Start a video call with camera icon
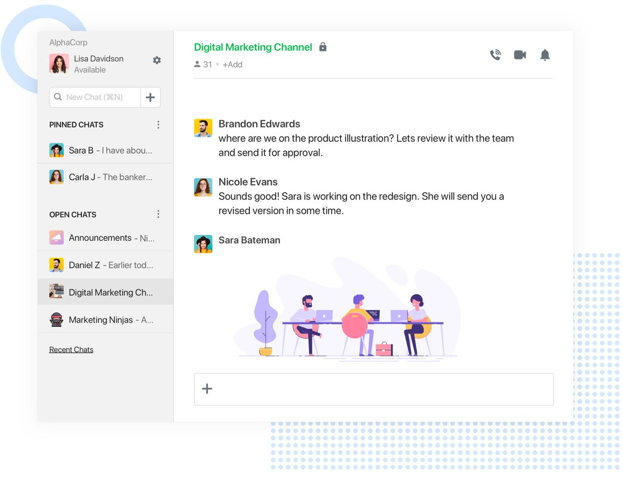 (x=520, y=55)
